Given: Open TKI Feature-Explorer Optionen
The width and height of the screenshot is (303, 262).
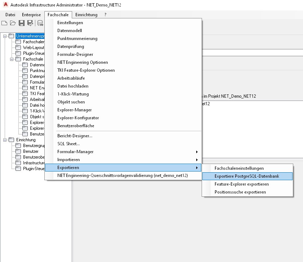Looking at the screenshot, I should click(123, 70).
